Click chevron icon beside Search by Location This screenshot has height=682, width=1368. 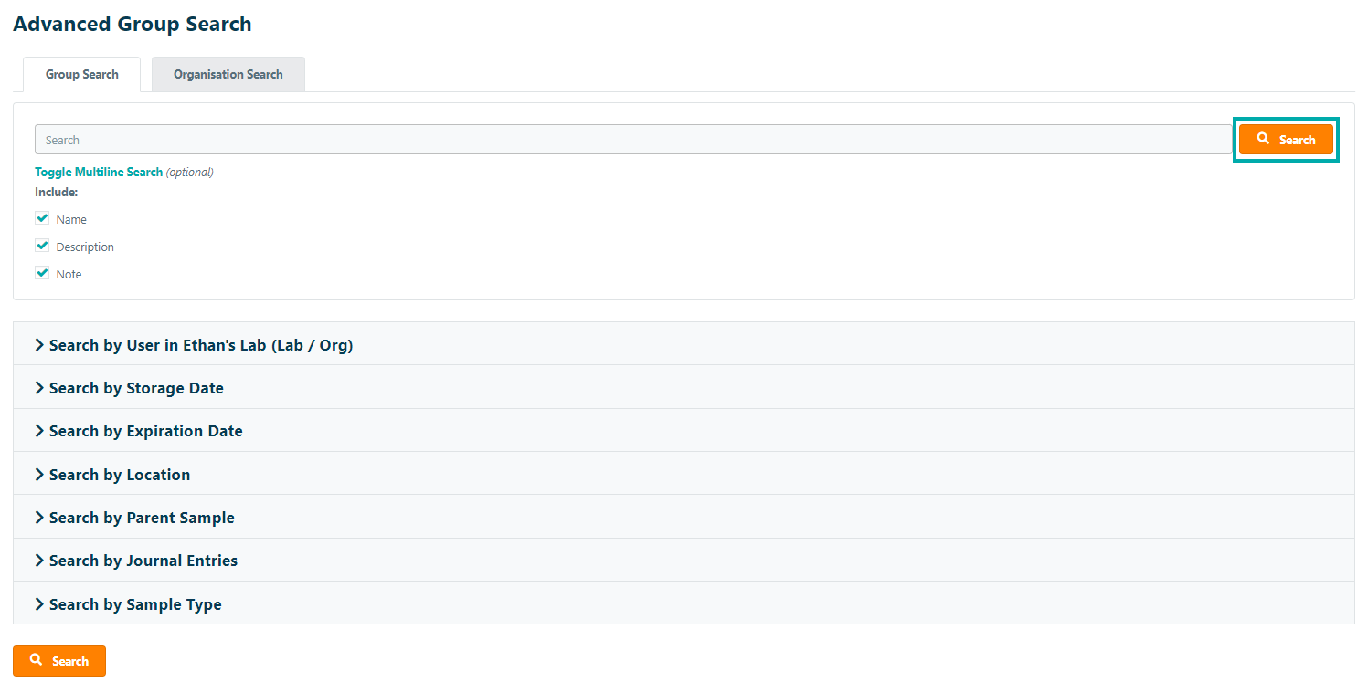pyautogui.click(x=39, y=475)
